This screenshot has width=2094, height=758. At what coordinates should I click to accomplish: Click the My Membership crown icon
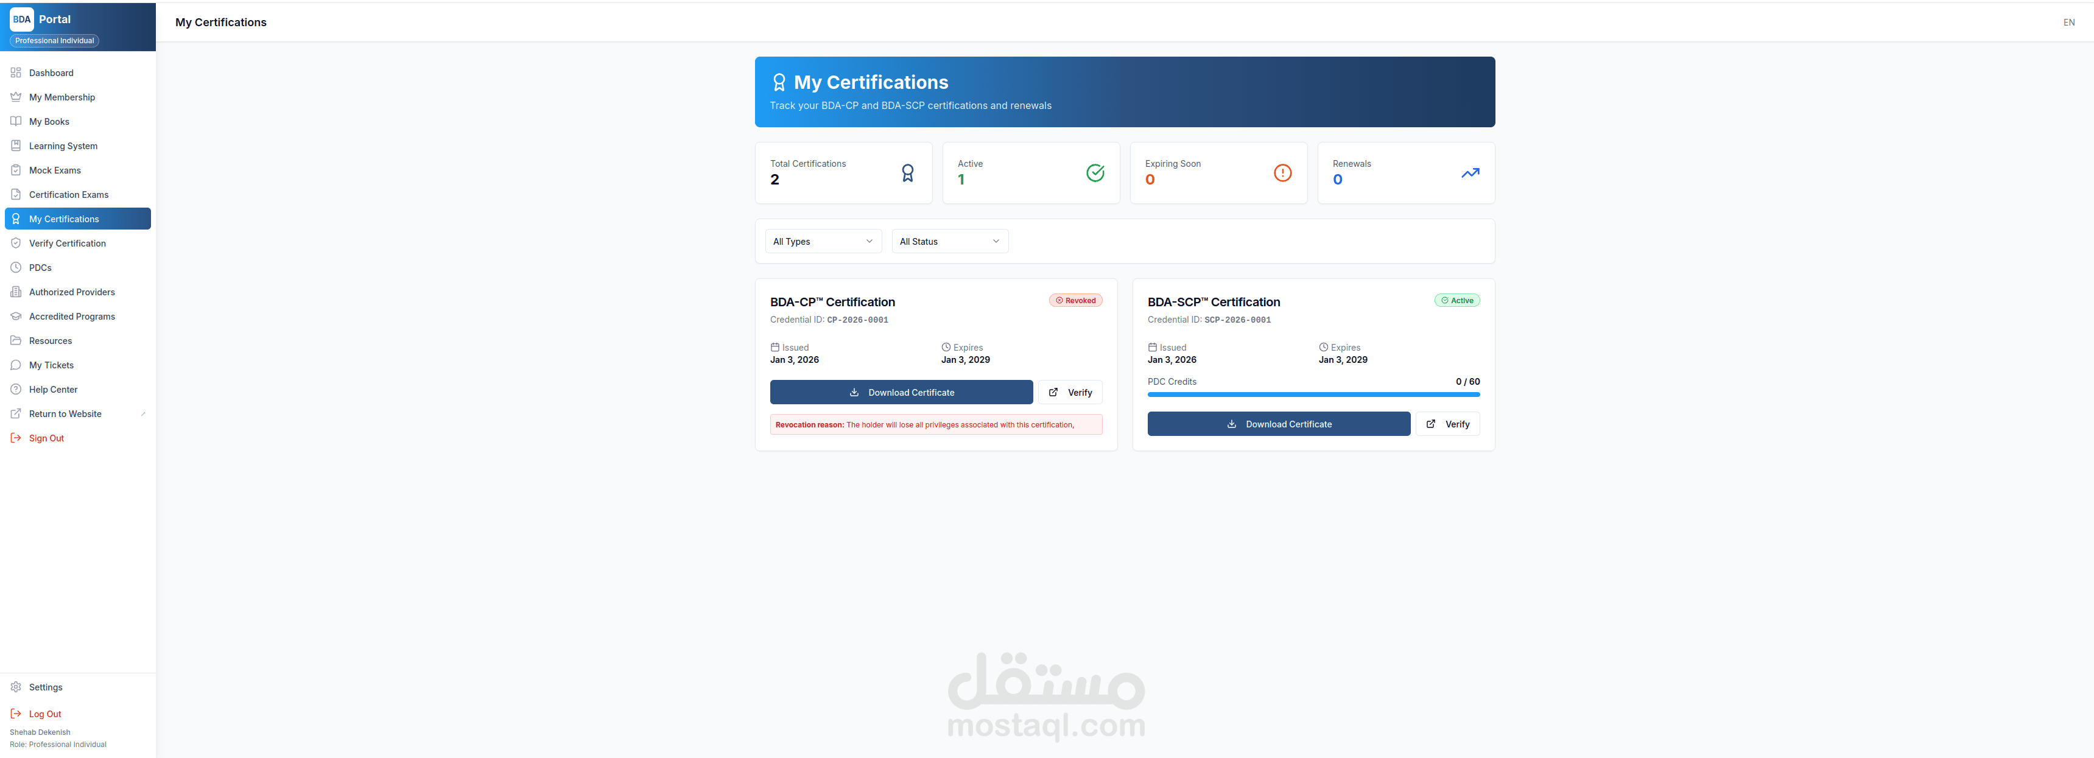tap(15, 97)
